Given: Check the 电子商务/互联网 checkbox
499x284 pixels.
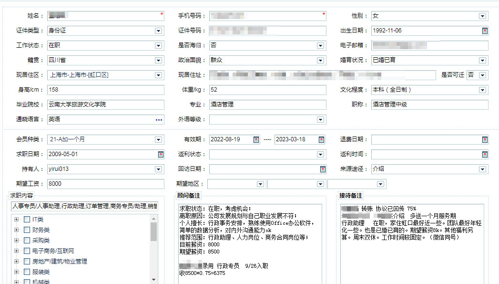Looking at the screenshot, I should click(27, 251).
